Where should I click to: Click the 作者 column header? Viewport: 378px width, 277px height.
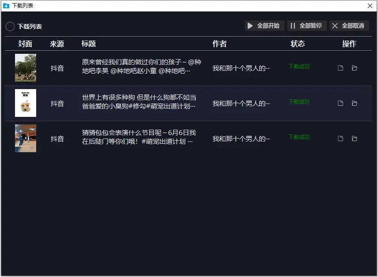click(x=219, y=44)
